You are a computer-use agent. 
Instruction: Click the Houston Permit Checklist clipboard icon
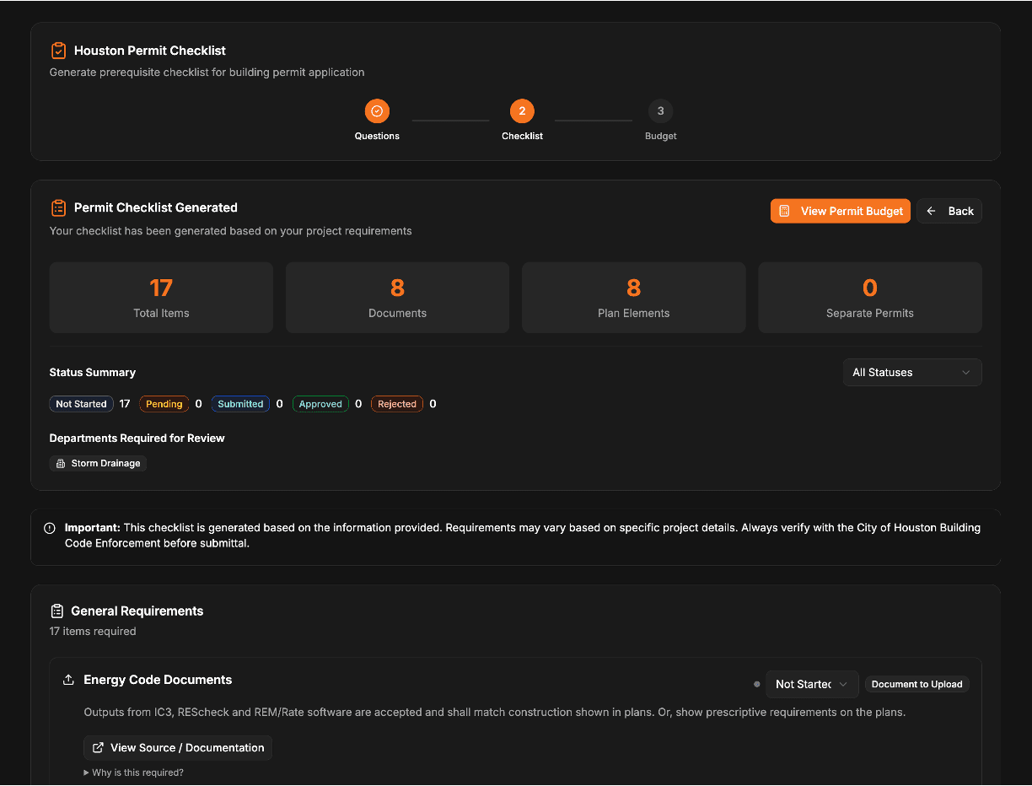(x=58, y=51)
